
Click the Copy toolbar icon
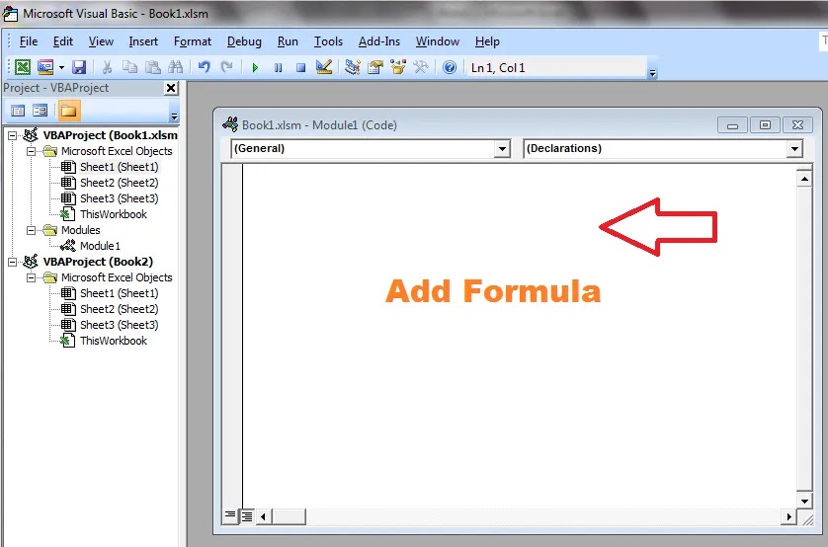coord(129,67)
